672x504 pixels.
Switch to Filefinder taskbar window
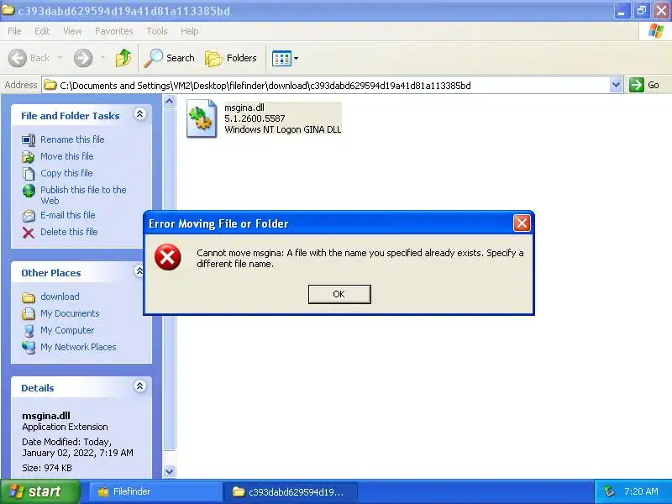(155, 491)
